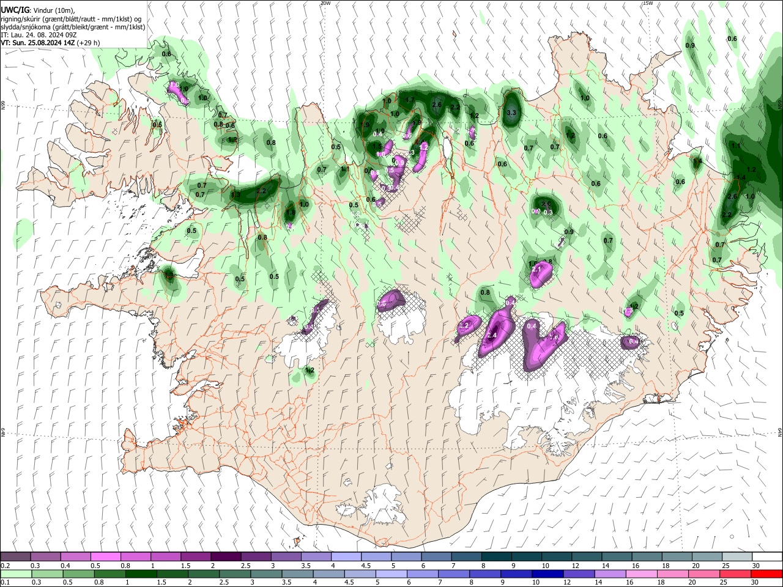Click the dark teal snow swatch at 8
The width and height of the screenshot is (783, 587).
pos(495,556)
